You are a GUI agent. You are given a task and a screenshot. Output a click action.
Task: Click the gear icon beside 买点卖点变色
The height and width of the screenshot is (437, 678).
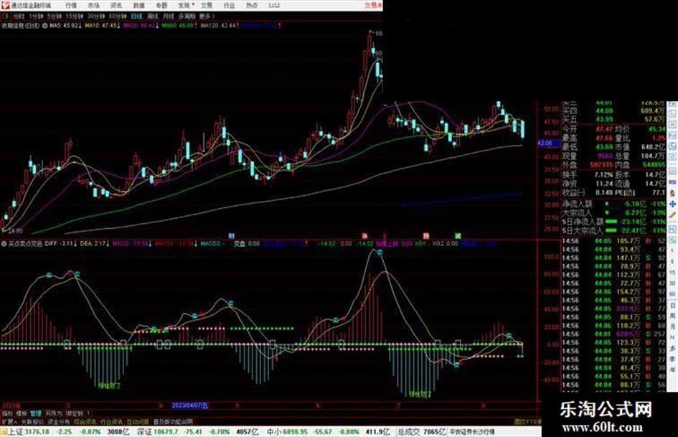(4, 244)
